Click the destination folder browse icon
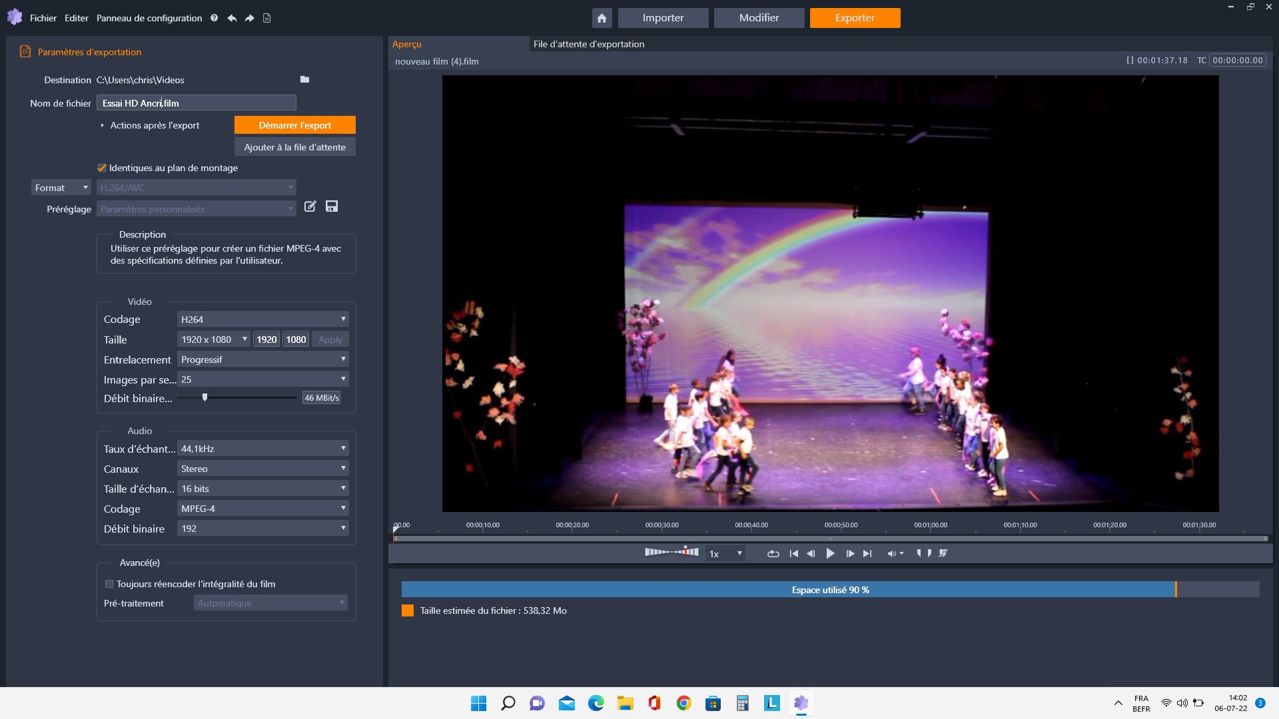 click(304, 80)
